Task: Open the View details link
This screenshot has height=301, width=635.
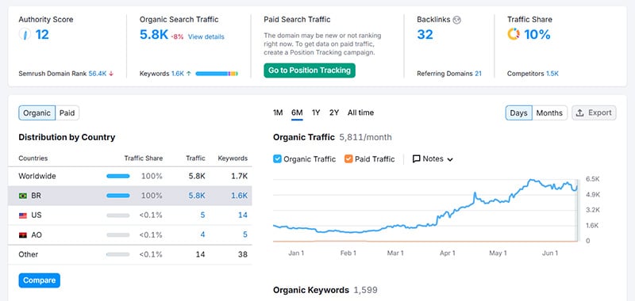Action: click(x=206, y=36)
